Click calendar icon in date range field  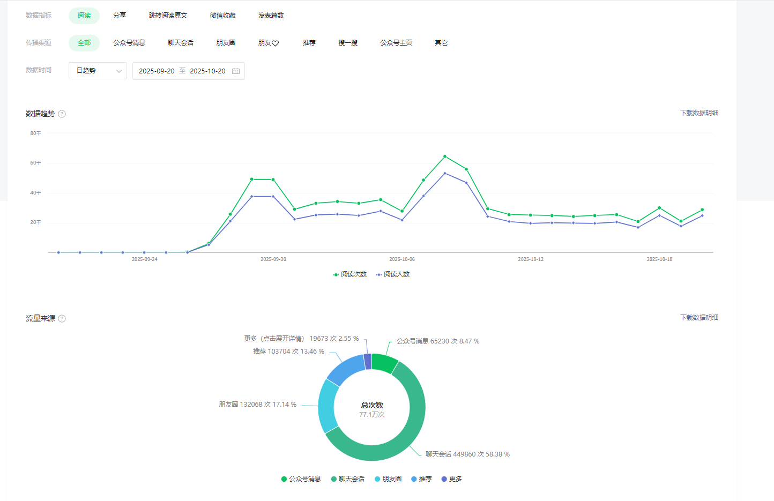pos(236,71)
